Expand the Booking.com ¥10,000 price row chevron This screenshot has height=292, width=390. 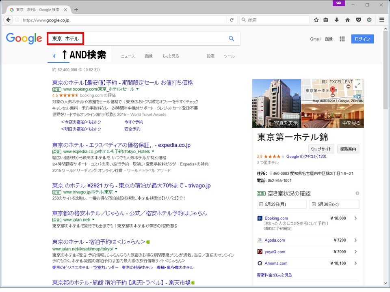356,218
